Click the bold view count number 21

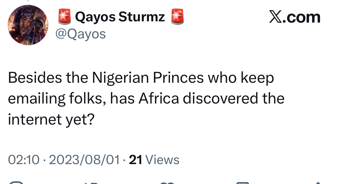(135, 160)
